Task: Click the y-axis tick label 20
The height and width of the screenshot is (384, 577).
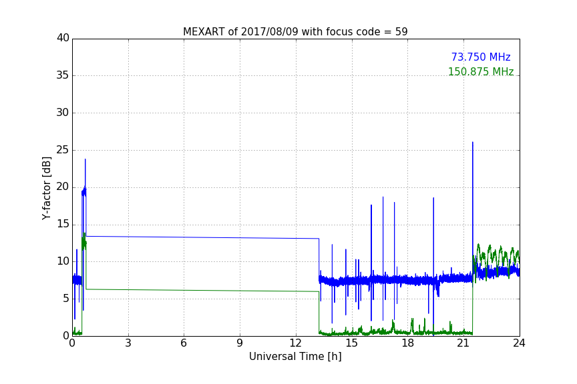Action: coord(63,187)
